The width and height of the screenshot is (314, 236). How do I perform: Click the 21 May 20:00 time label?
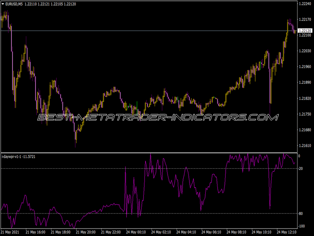(x=86, y=232)
